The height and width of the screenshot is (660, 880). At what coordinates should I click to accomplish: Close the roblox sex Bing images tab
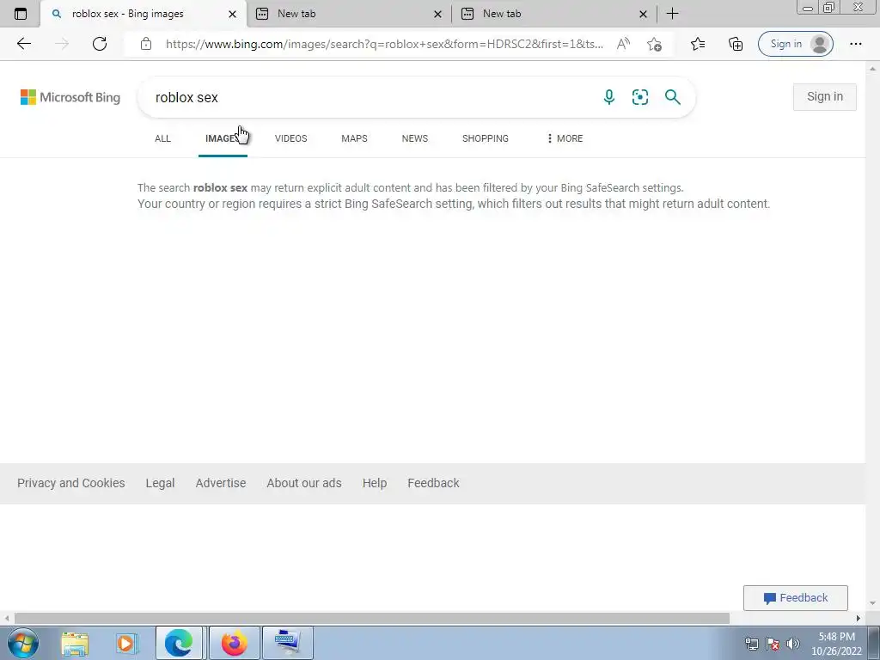[232, 14]
